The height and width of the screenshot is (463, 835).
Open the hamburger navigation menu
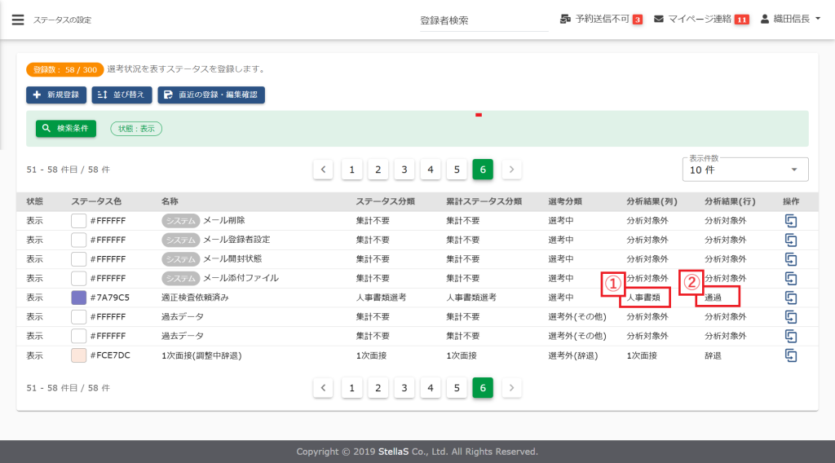[17, 20]
